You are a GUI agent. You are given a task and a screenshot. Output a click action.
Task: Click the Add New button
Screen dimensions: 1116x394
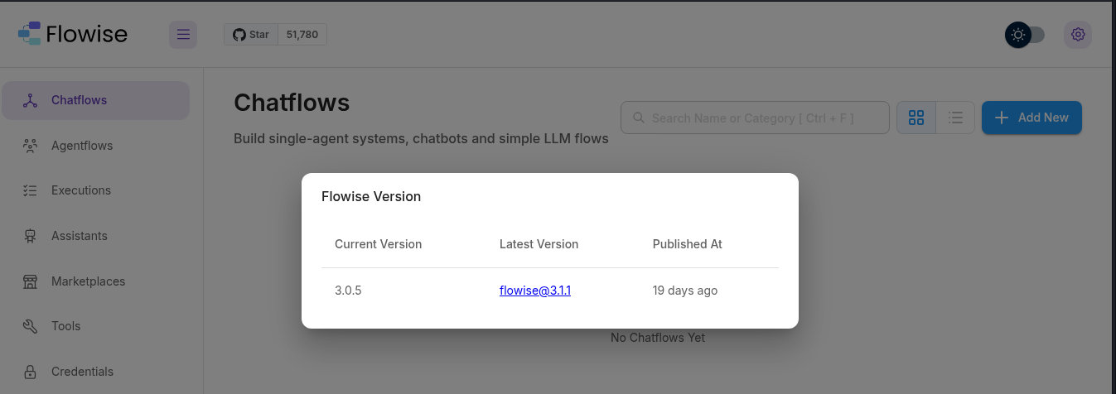point(1031,118)
